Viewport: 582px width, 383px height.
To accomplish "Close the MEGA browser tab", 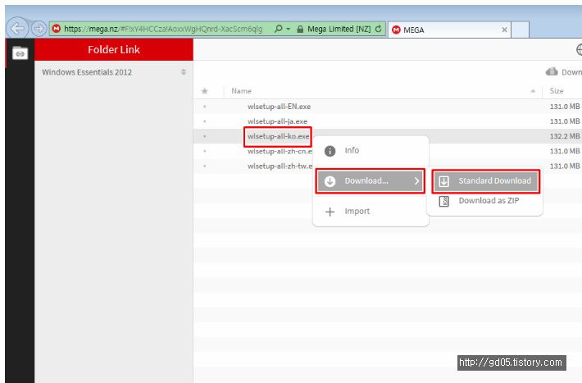I will point(504,30).
